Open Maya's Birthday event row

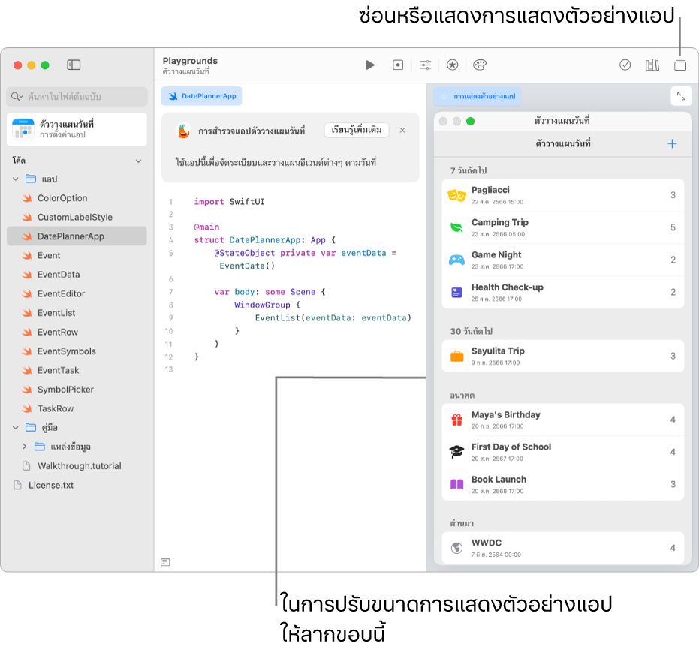coord(562,420)
